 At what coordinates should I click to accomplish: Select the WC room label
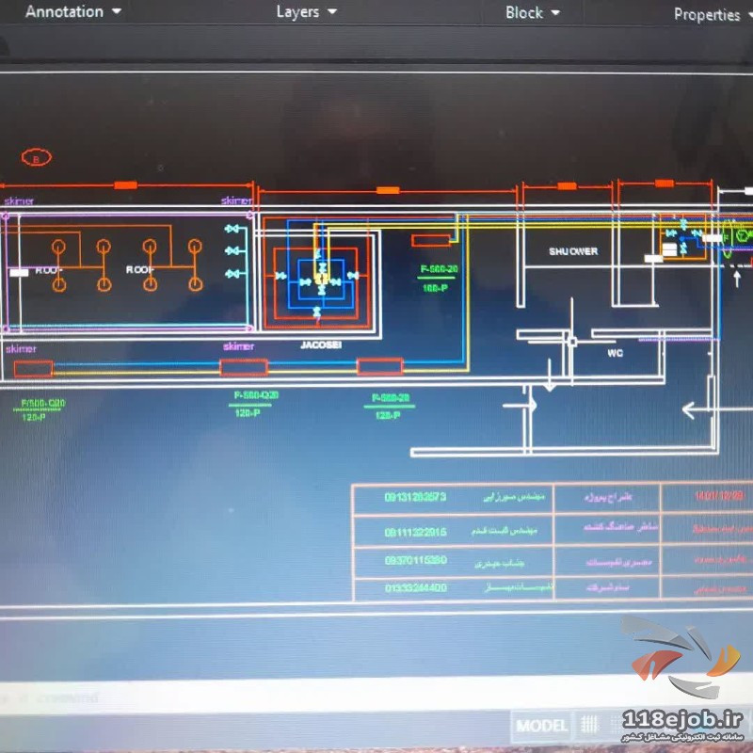616,353
